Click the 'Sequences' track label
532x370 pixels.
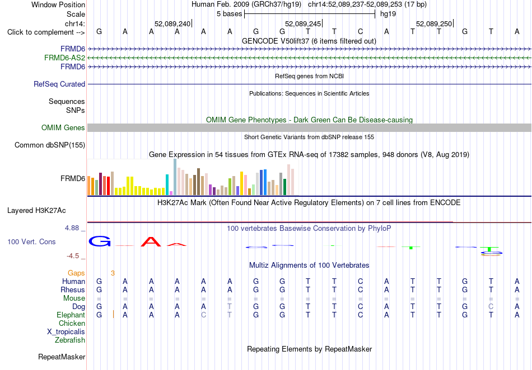(67, 101)
